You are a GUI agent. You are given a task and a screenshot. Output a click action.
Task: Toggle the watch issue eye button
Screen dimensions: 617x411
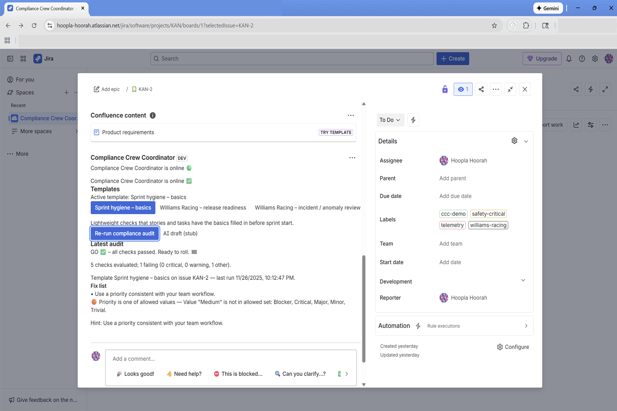coord(463,89)
